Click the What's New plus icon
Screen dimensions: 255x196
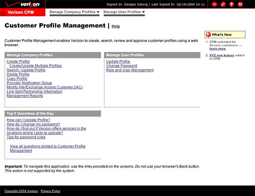click(208, 35)
